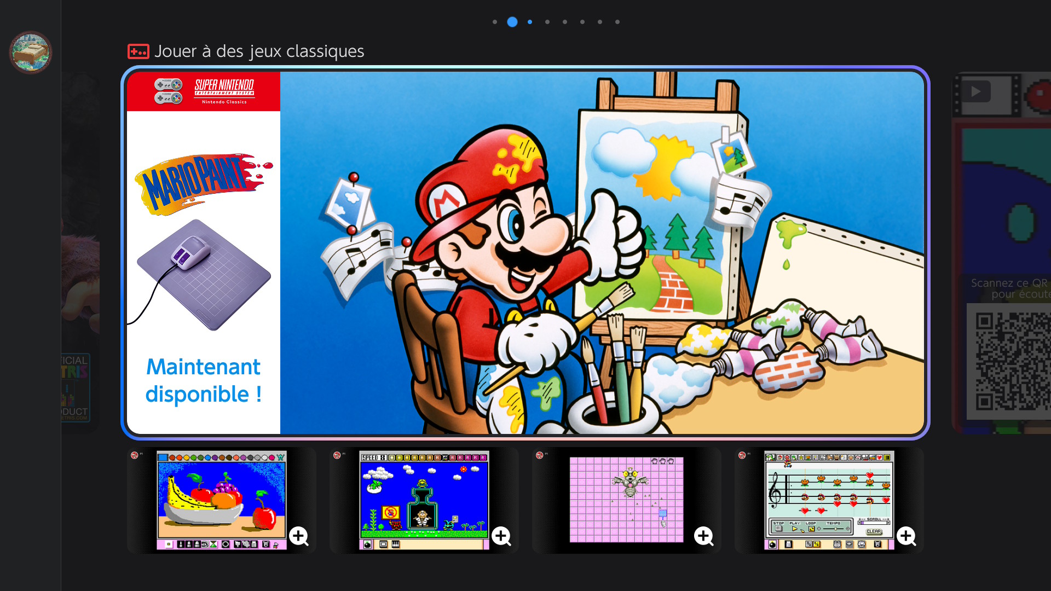The height and width of the screenshot is (591, 1051).
Task: Open the fruit bowl painting screenshot
Action: tap(222, 500)
